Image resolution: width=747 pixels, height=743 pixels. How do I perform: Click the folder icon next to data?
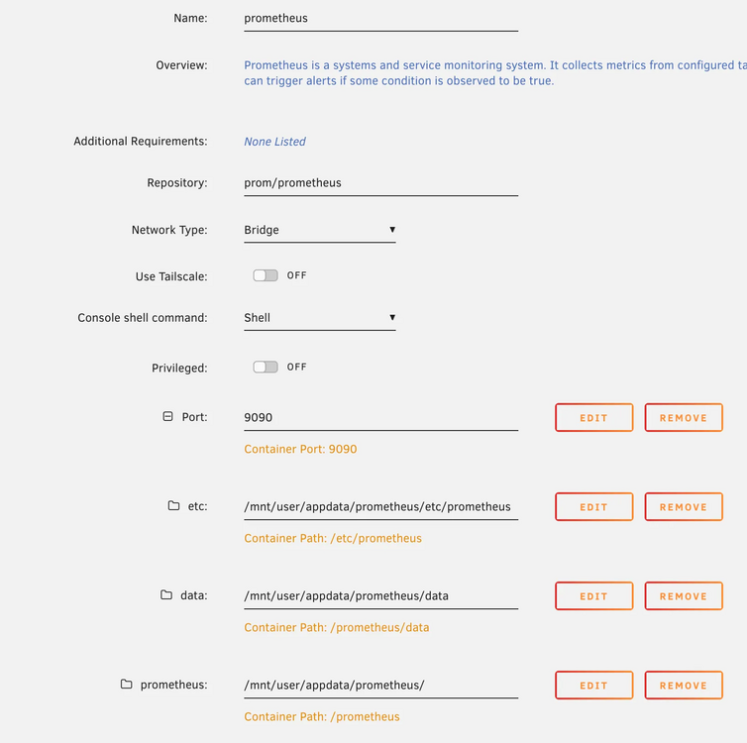(166, 594)
